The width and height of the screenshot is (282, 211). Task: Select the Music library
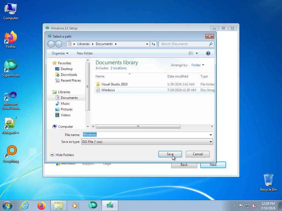[65, 104]
